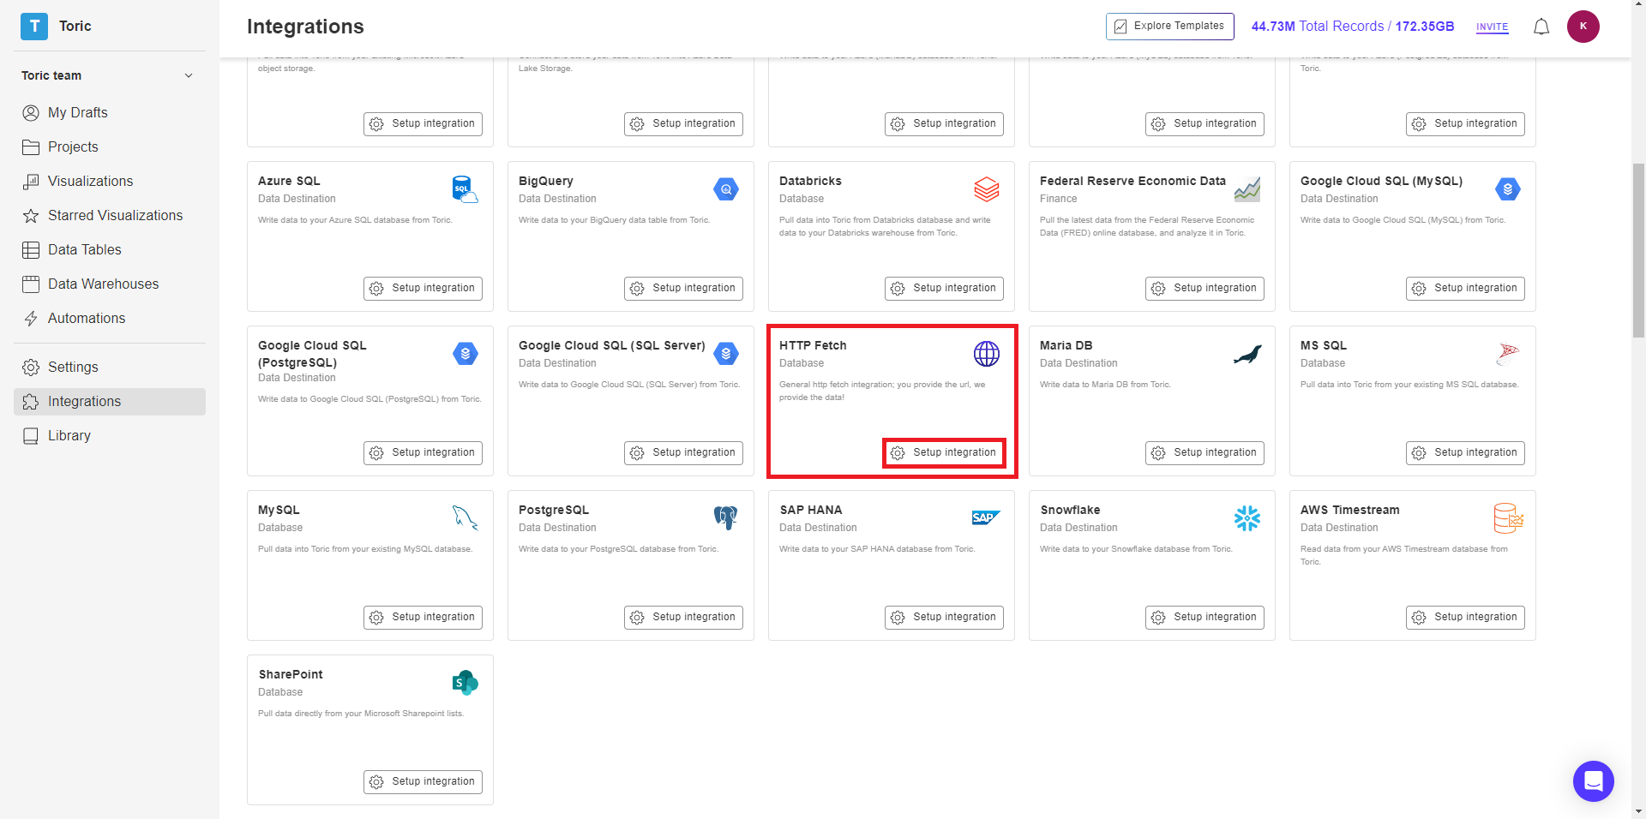
Task: Setup Google Cloud SQL (PostgreSQL) integration
Action: click(423, 453)
